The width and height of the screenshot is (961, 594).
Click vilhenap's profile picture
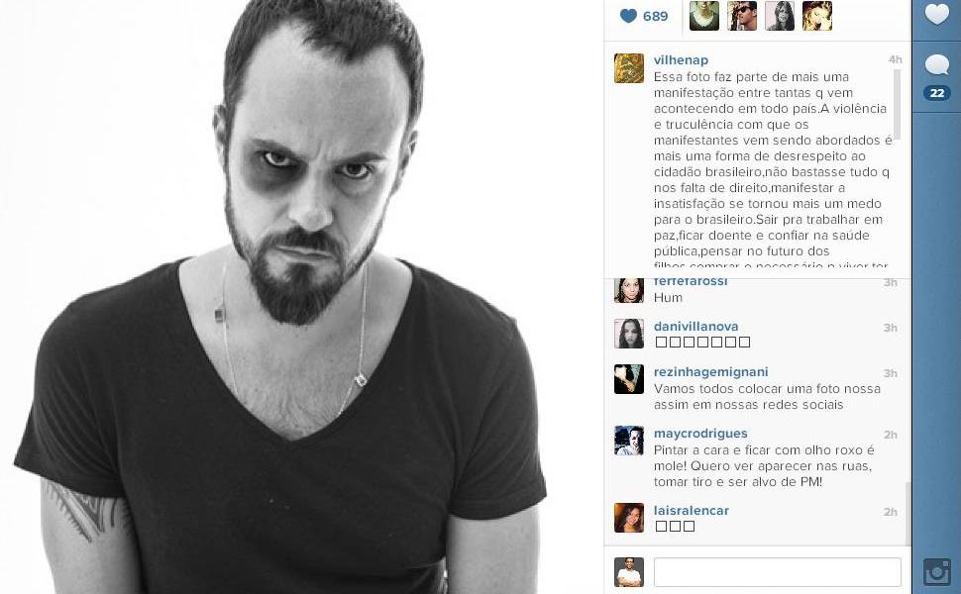click(x=629, y=68)
